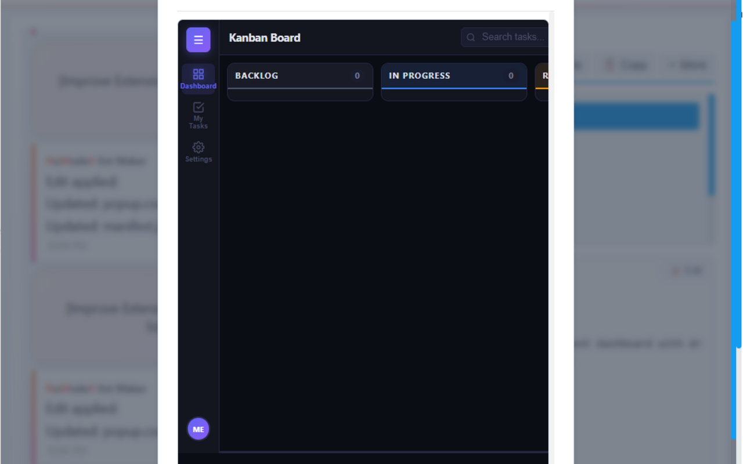743x464 pixels.
Task: Open the hamburger navigation menu
Action: click(x=198, y=39)
